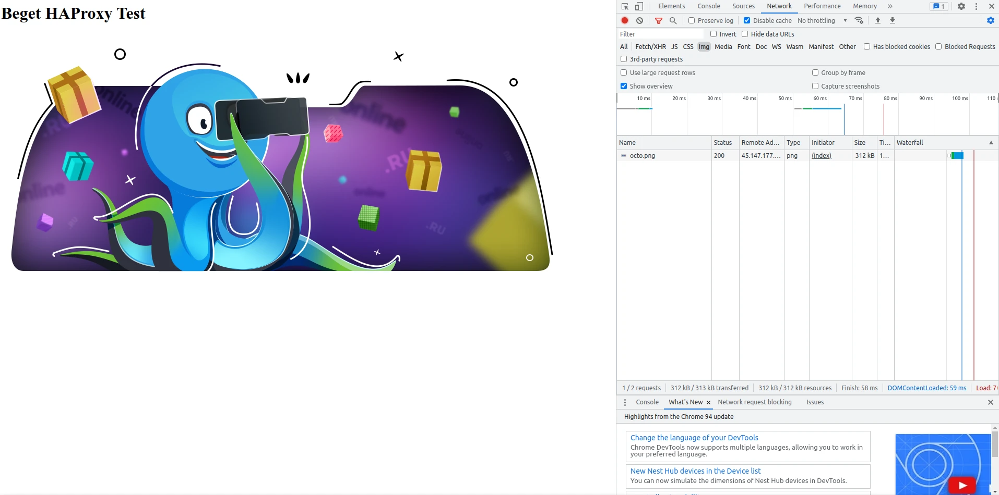Open network conditions icon
999x495 pixels.
coord(859,20)
